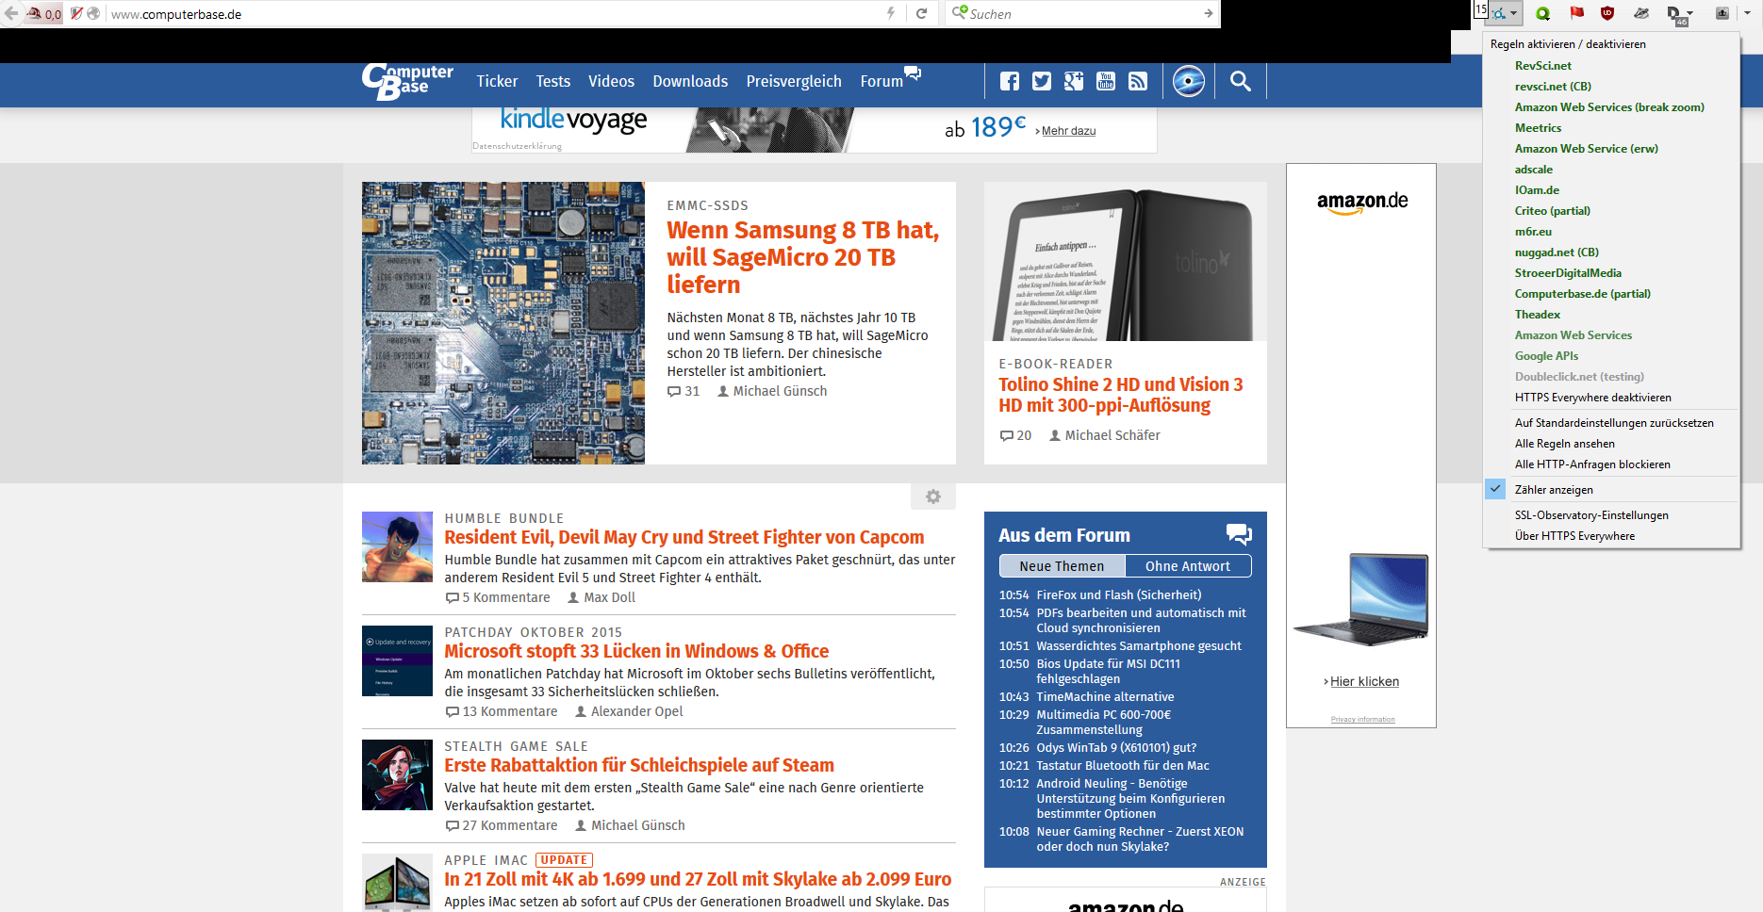Toggle Zähler anzeigen checkmark
The image size is (1763, 912).
(x=1496, y=489)
